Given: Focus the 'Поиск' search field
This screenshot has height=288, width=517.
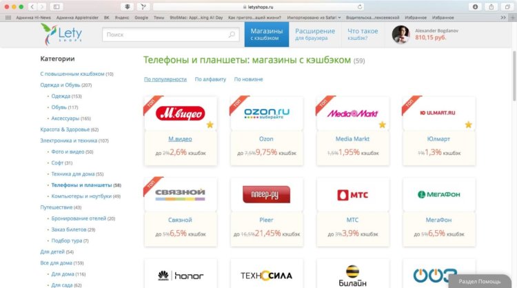Looking at the screenshot, I should pos(170,34).
